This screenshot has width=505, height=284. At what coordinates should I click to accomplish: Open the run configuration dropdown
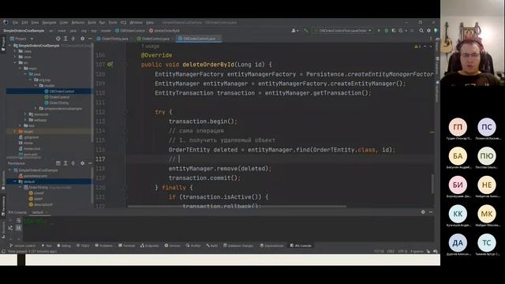tap(343, 31)
